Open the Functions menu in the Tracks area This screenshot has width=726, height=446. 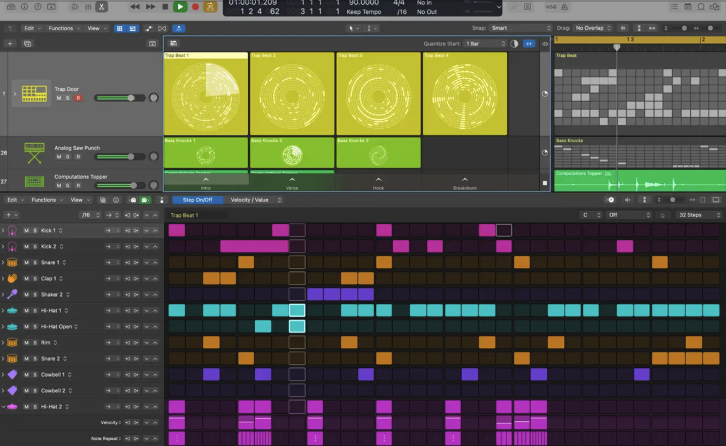64,28
